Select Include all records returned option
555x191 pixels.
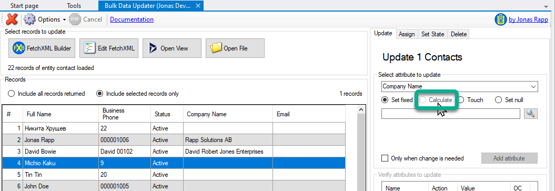pyautogui.click(x=12, y=94)
